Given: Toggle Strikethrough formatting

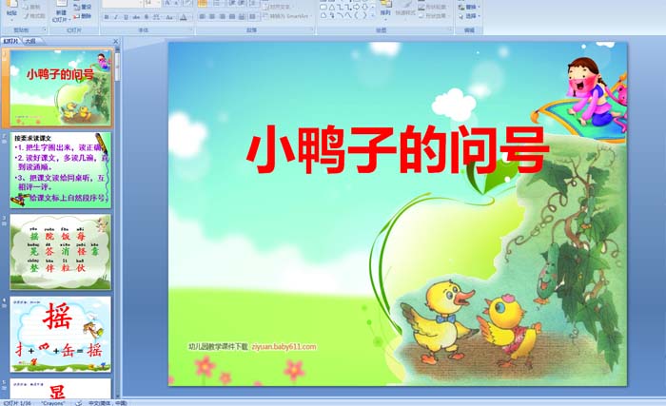Looking at the screenshot, I should pos(136,17).
